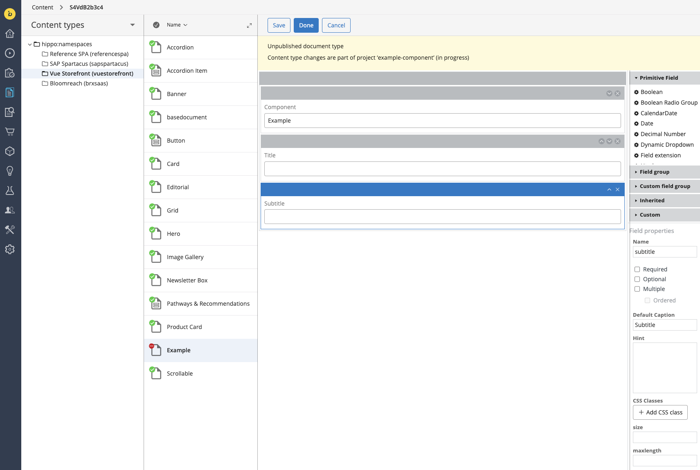Enable the Required checkbox
The width and height of the screenshot is (700, 470).
coord(637,269)
